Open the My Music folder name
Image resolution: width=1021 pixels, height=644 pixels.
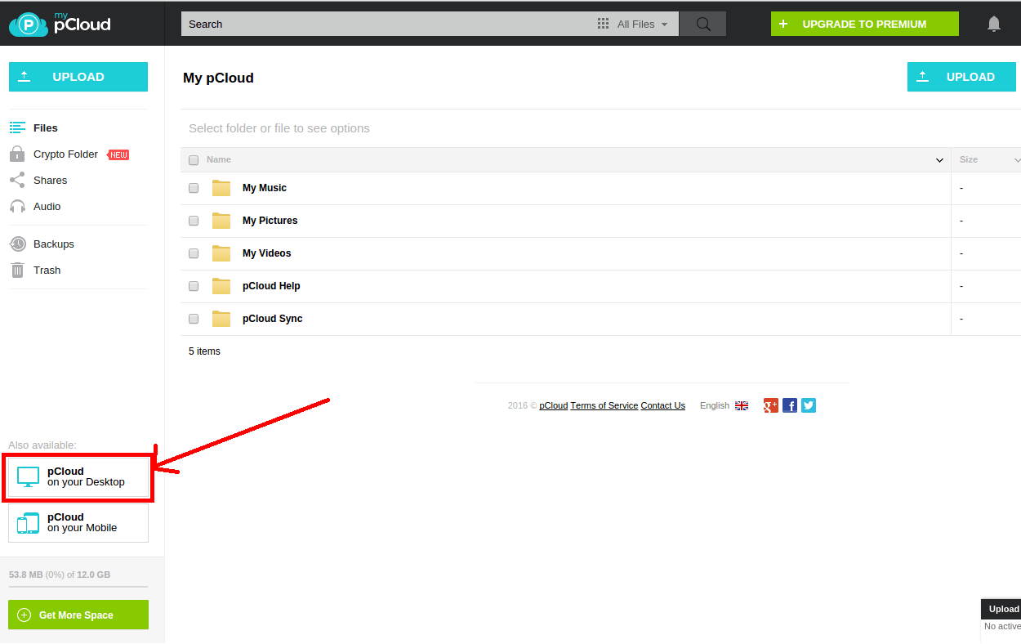click(265, 188)
